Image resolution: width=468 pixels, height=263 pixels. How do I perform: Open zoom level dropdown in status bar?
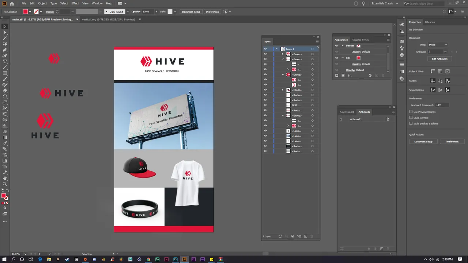[25, 254]
